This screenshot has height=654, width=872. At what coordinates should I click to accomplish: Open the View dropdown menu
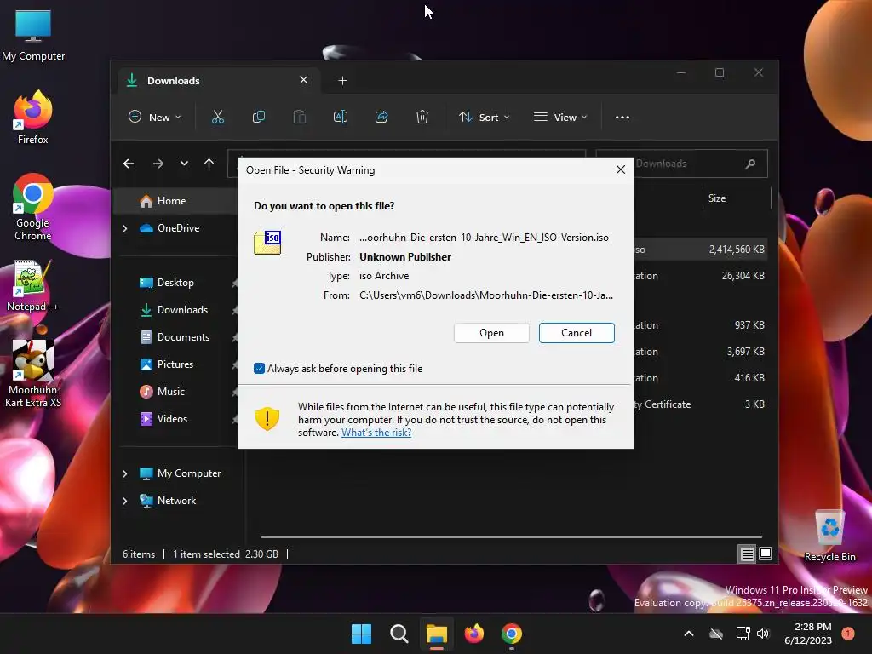(x=560, y=118)
